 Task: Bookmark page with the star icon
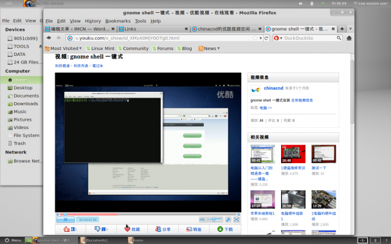[x=255, y=38]
